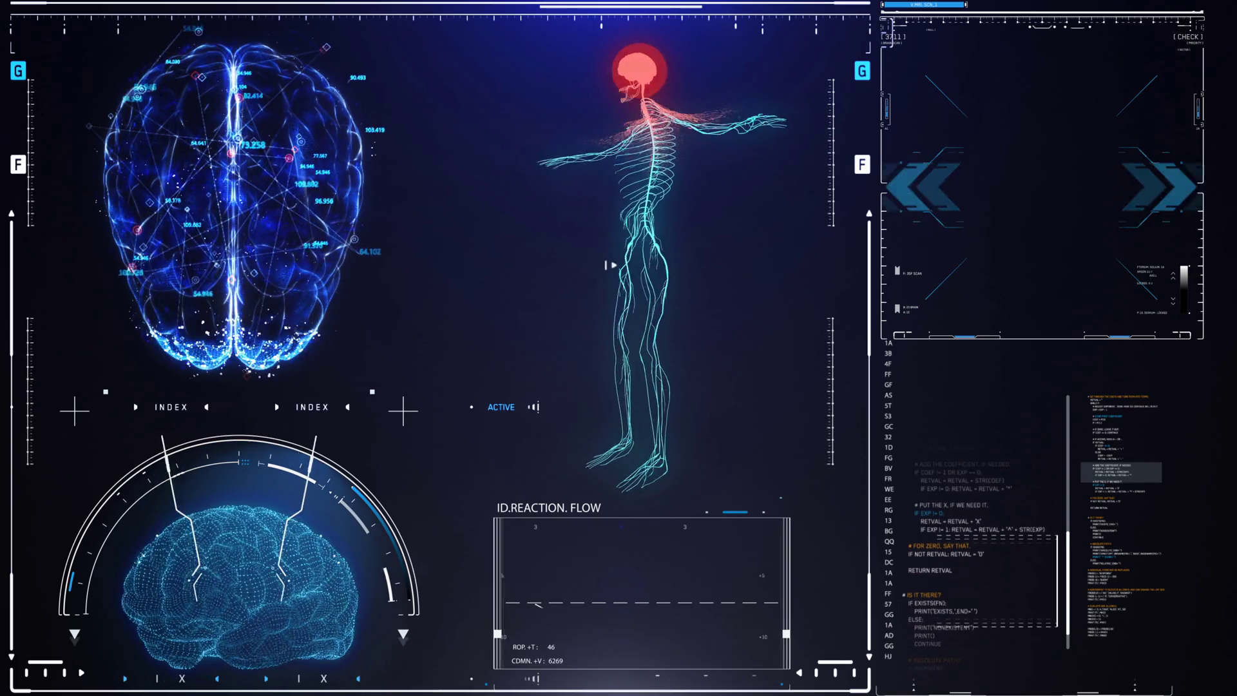Expand the left INDEX dropdown arrow
The height and width of the screenshot is (696, 1237).
click(x=136, y=407)
